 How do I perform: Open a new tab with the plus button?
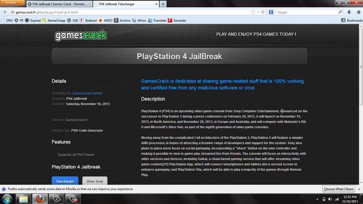click(x=163, y=4)
